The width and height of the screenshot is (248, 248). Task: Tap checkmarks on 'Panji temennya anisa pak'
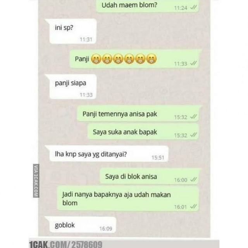tap(193, 117)
